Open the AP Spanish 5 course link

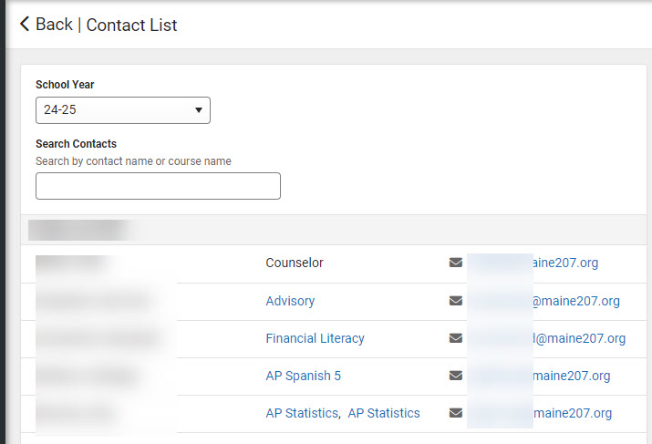click(x=303, y=376)
